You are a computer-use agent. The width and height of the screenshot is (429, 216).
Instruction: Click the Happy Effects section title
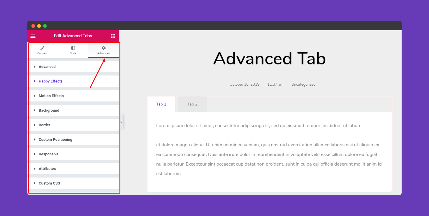click(x=51, y=81)
